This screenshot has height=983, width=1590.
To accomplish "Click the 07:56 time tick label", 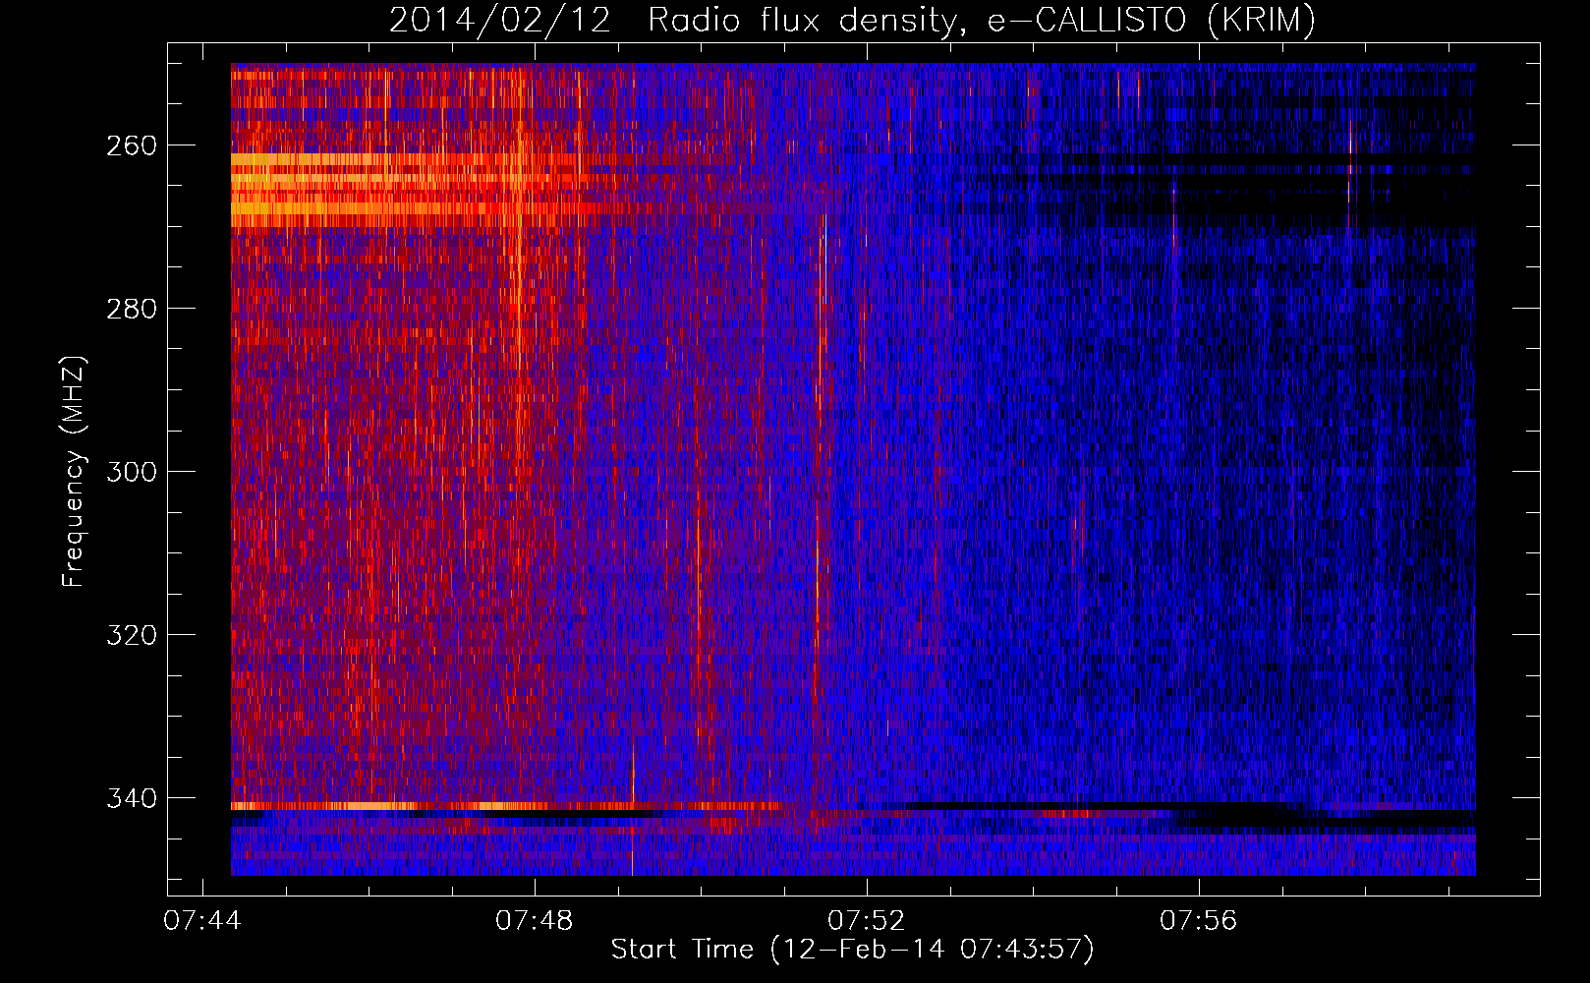I will click(x=1199, y=921).
